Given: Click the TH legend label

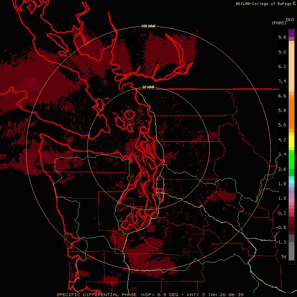Looking at the screenshot, I should coord(283,257).
